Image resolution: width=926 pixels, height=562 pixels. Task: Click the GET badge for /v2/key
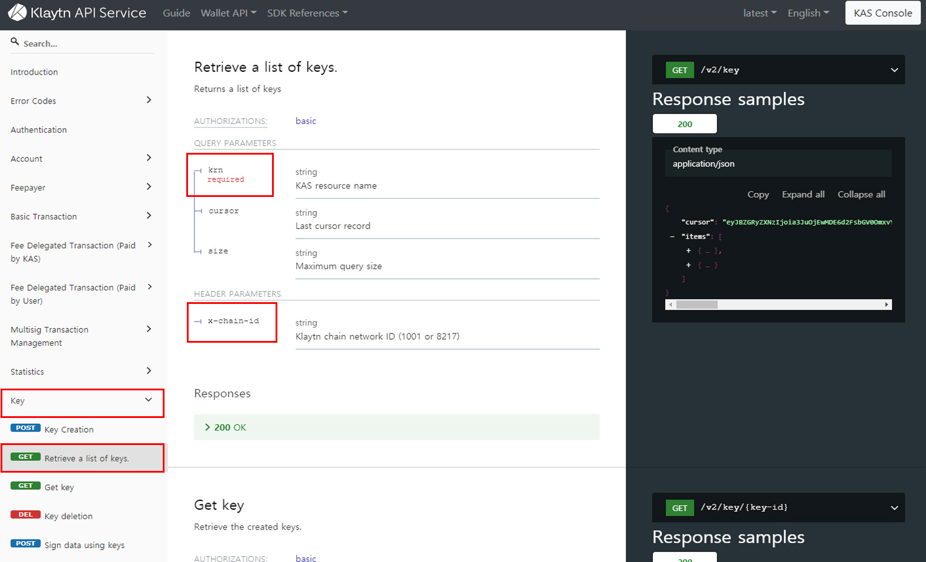tap(679, 70)
